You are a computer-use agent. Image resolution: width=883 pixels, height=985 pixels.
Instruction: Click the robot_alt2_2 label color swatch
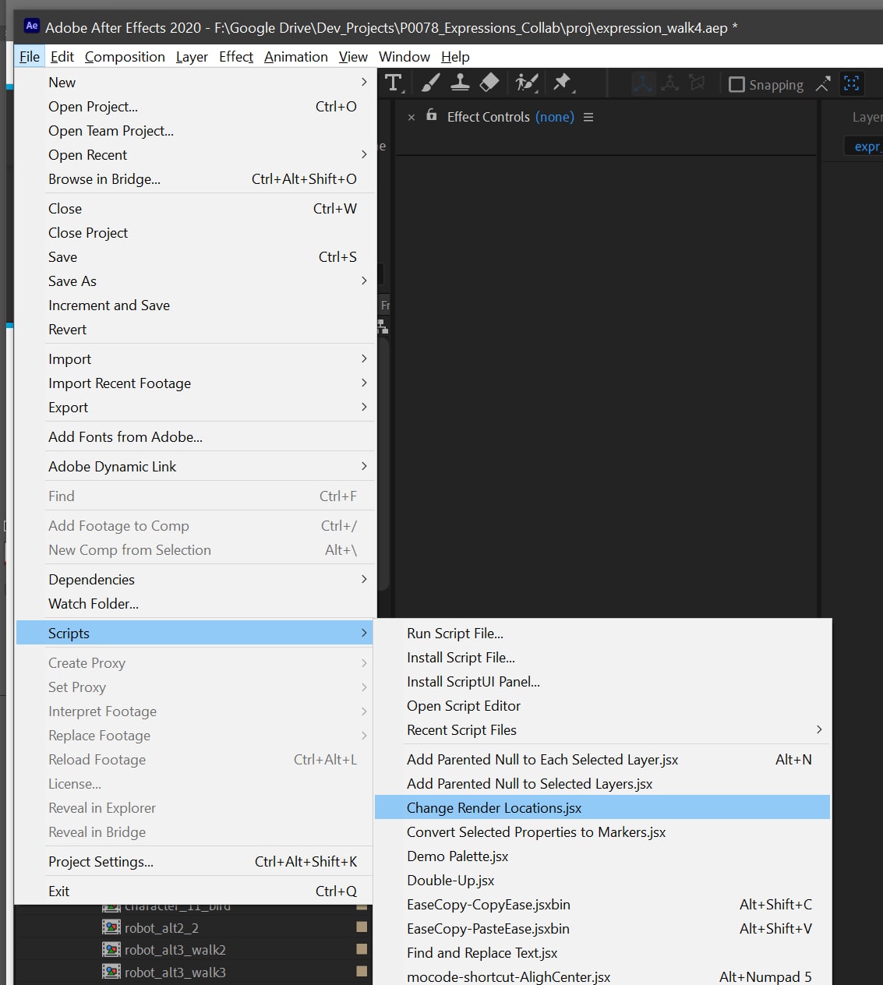coord(362,927)
